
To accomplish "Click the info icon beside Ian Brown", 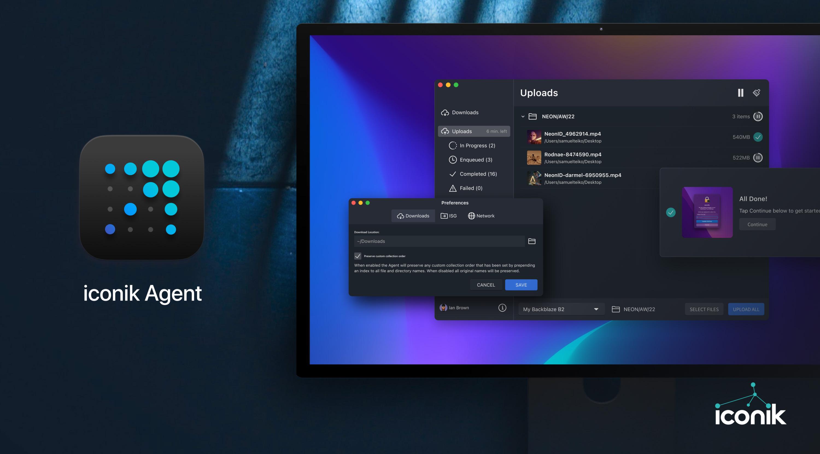I will click(502, 307).
